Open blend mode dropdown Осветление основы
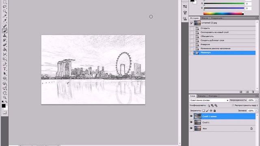Image resolution: width=260 pixels, height=146 pixels. click(209, 100)
